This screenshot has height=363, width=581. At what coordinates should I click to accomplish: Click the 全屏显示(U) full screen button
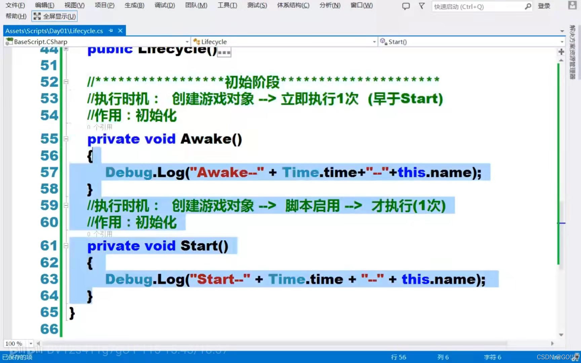click(x=54, y=16)
